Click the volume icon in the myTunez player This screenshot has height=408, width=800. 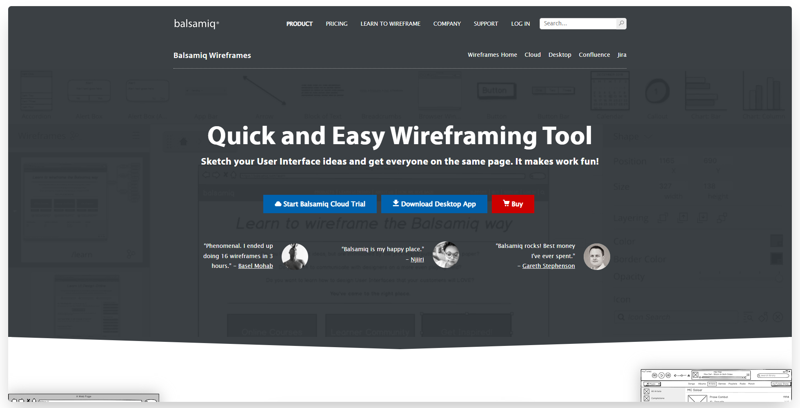point(676,375)
